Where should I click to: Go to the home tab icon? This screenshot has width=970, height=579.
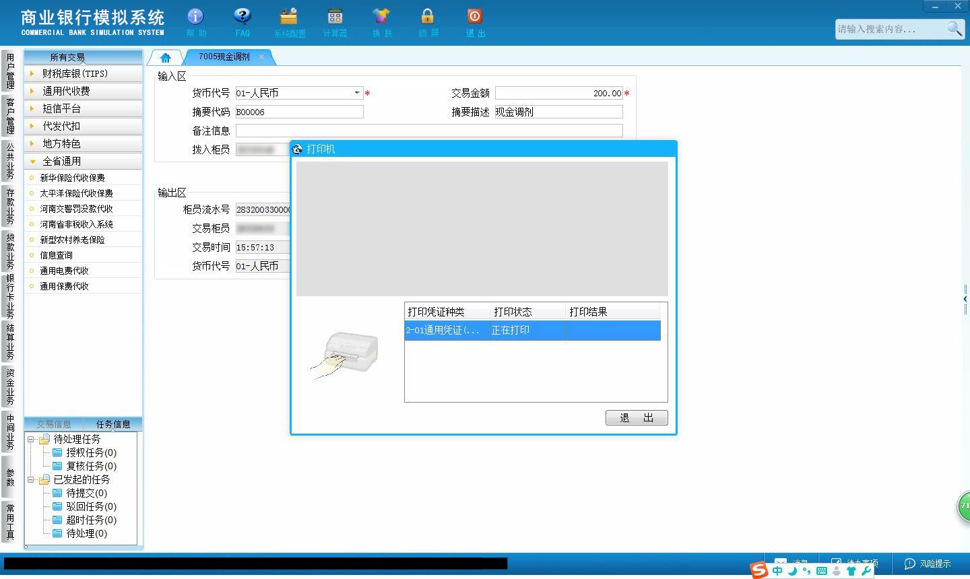click(x=165, y=57)
